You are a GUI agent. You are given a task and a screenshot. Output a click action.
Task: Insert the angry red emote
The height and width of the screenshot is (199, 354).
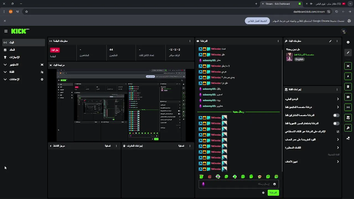point(210,177)
